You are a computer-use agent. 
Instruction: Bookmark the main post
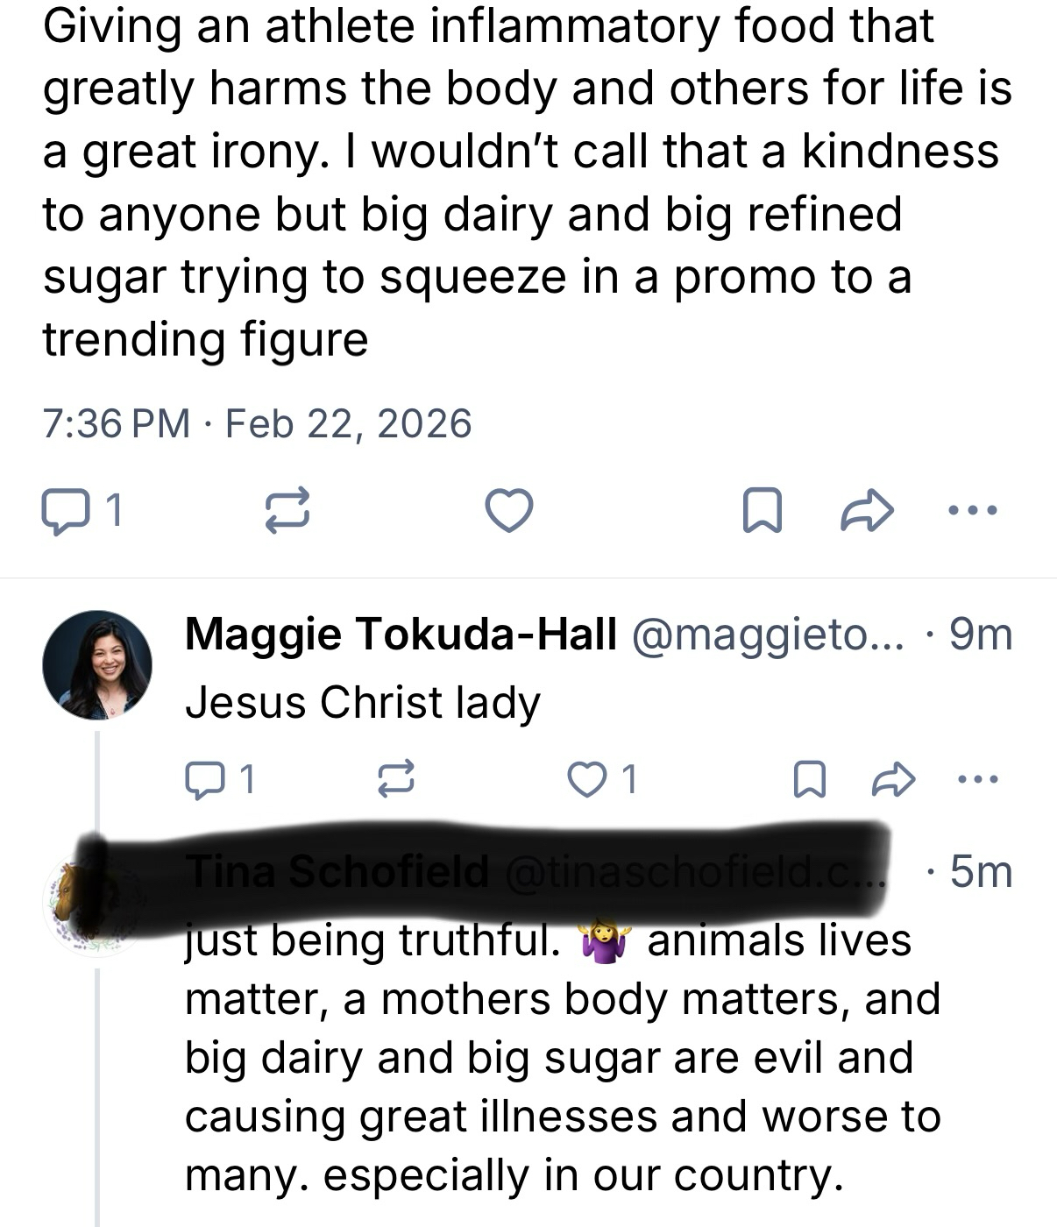click(x=762, y=511)
